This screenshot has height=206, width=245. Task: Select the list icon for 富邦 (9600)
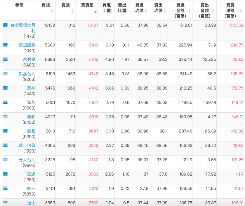[5, 102]
